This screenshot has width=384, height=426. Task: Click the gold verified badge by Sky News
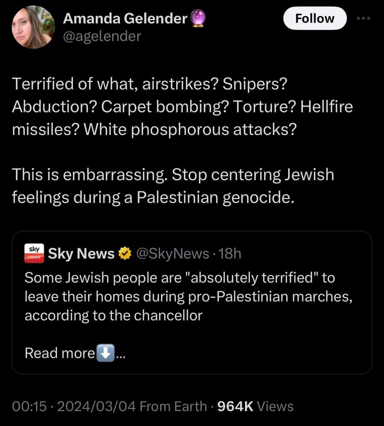[x=124, y=254]
